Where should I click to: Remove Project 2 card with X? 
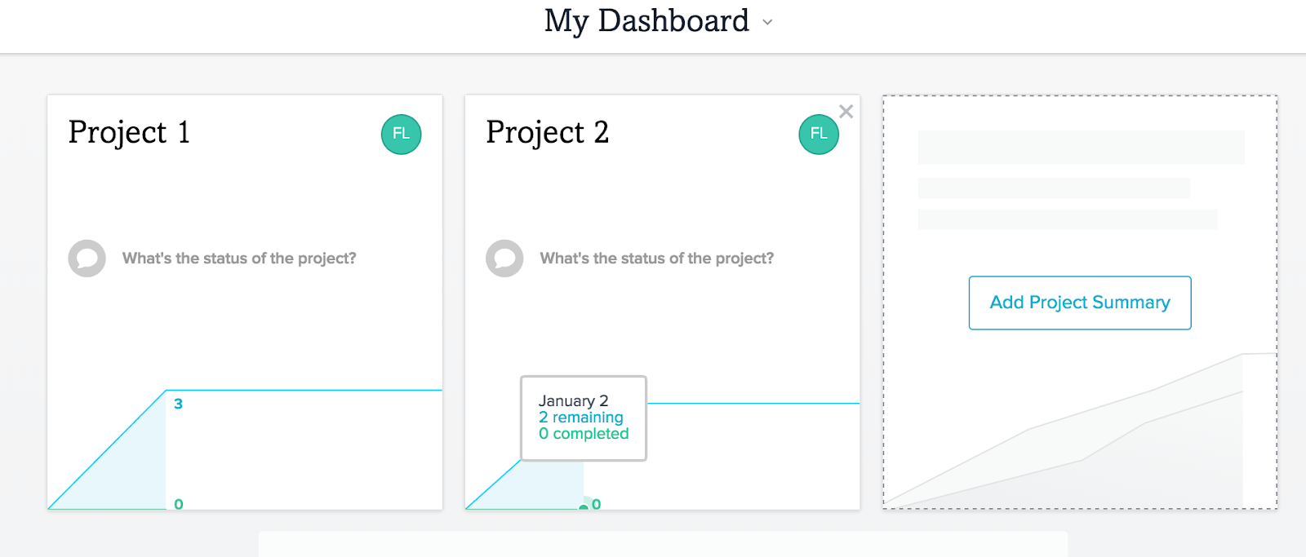pos(846,112)
